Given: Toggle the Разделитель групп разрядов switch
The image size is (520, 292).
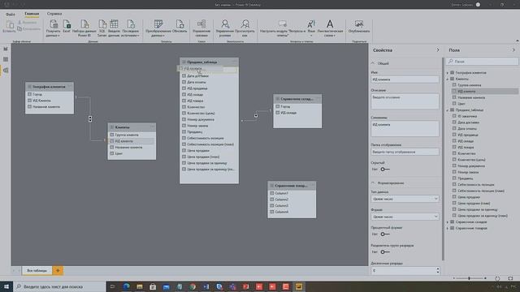Looking at the screenshot, I should pos(384,252).
